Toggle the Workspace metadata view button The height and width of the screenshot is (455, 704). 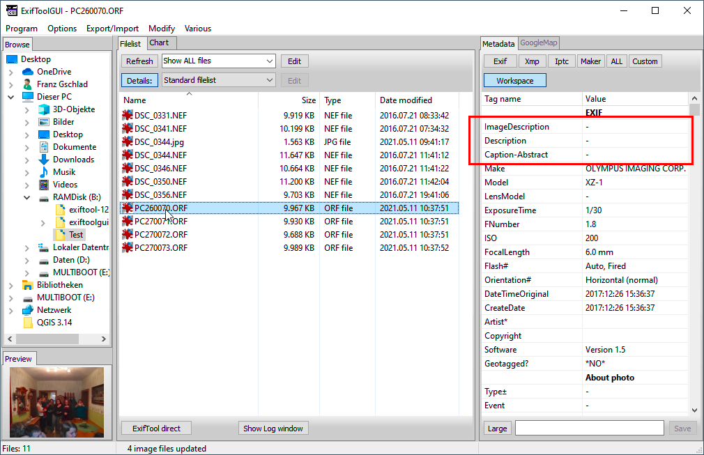coord(514,81)
